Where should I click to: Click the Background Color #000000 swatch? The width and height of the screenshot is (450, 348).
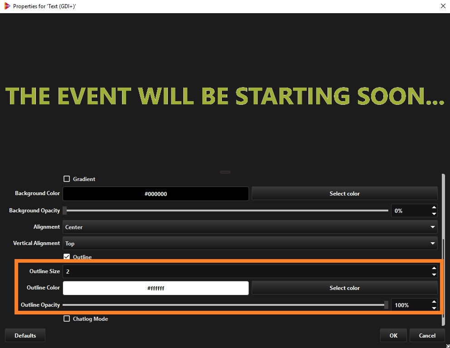pyautogui.click(x=156, y=194)
